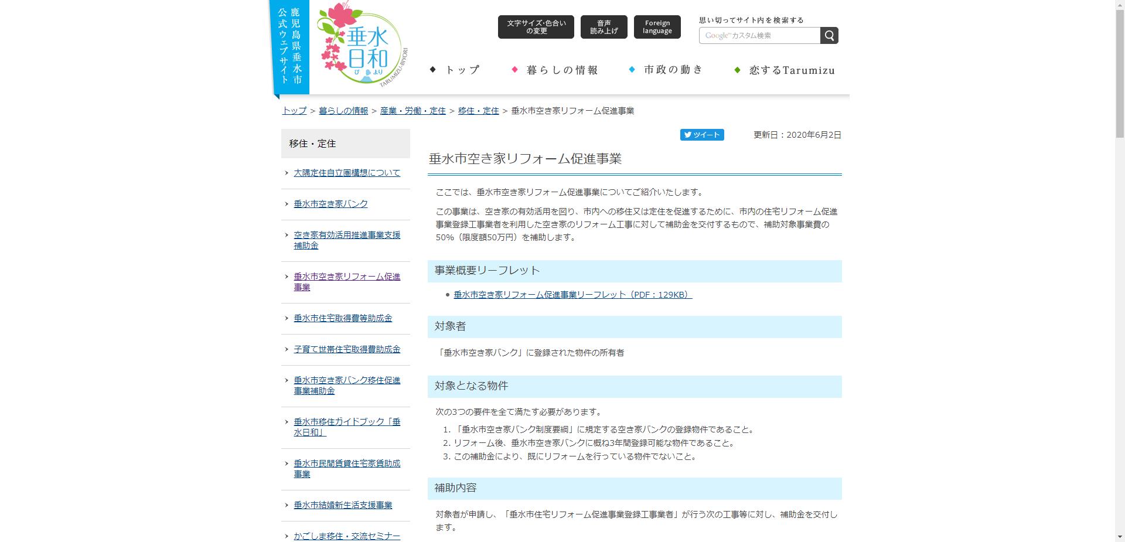Click inside the Google カスタム検索 search field

[762, 35]
